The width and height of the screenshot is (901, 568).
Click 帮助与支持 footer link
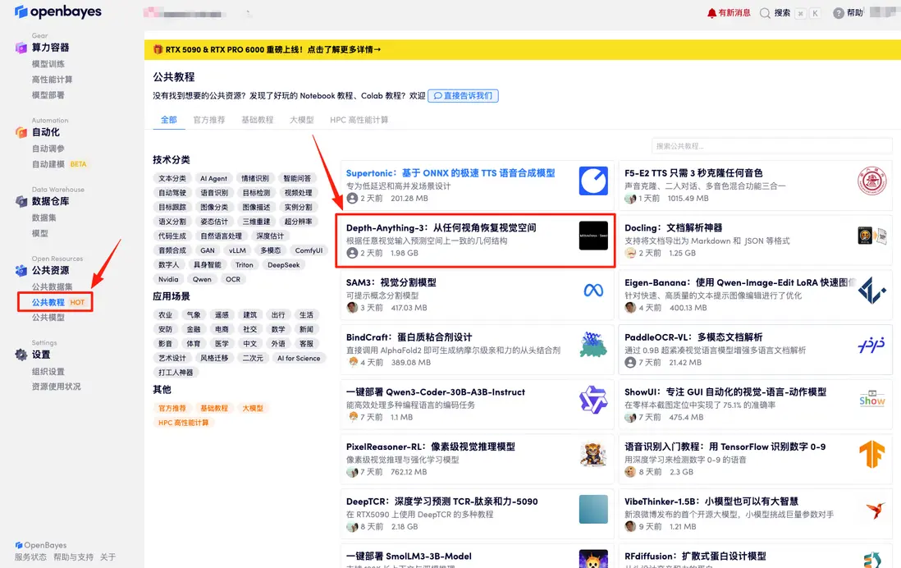click(73, 557)
